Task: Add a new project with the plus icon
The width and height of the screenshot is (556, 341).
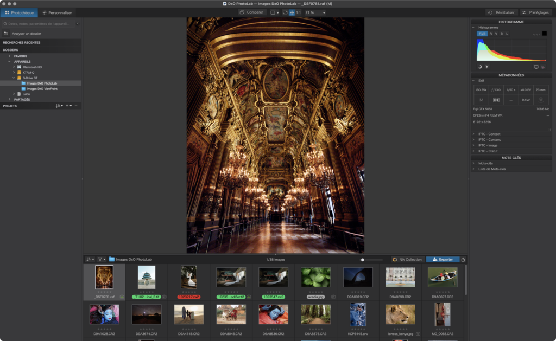Action: pyautogui.click(x=68, y=106)
